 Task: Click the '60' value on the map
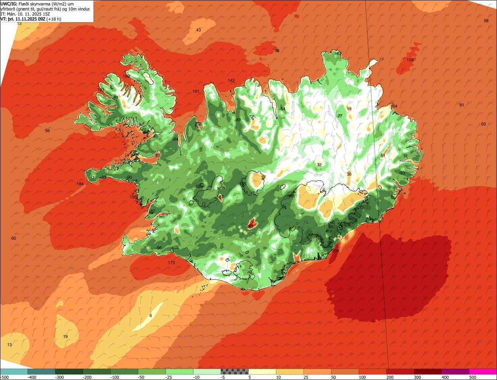(14, 238)
